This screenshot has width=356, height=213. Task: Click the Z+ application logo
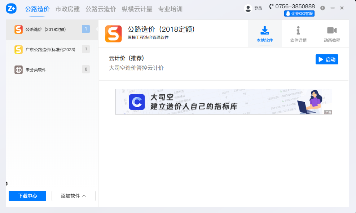tap(11, 8)
